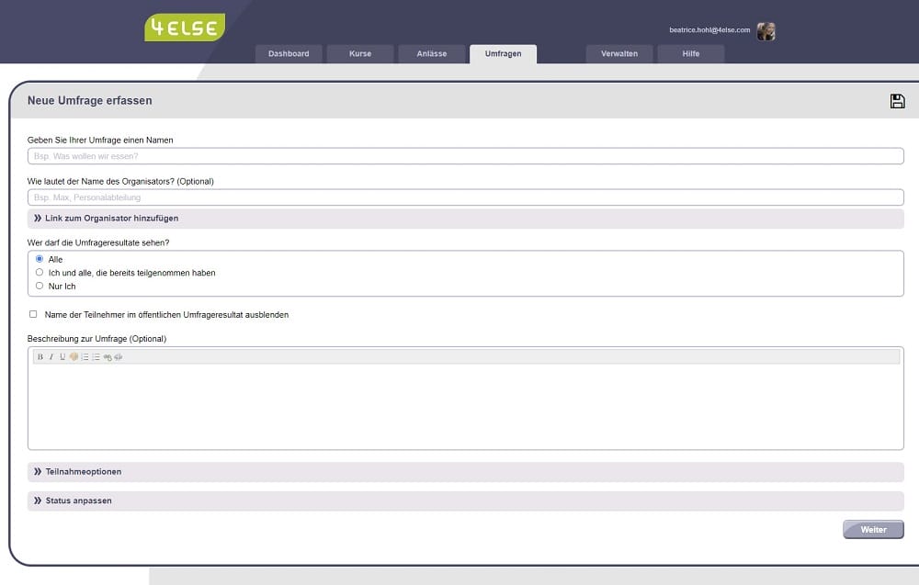The image size is (919, 585).
Task: Open the user profile avatar
Action: pos(766,31)
